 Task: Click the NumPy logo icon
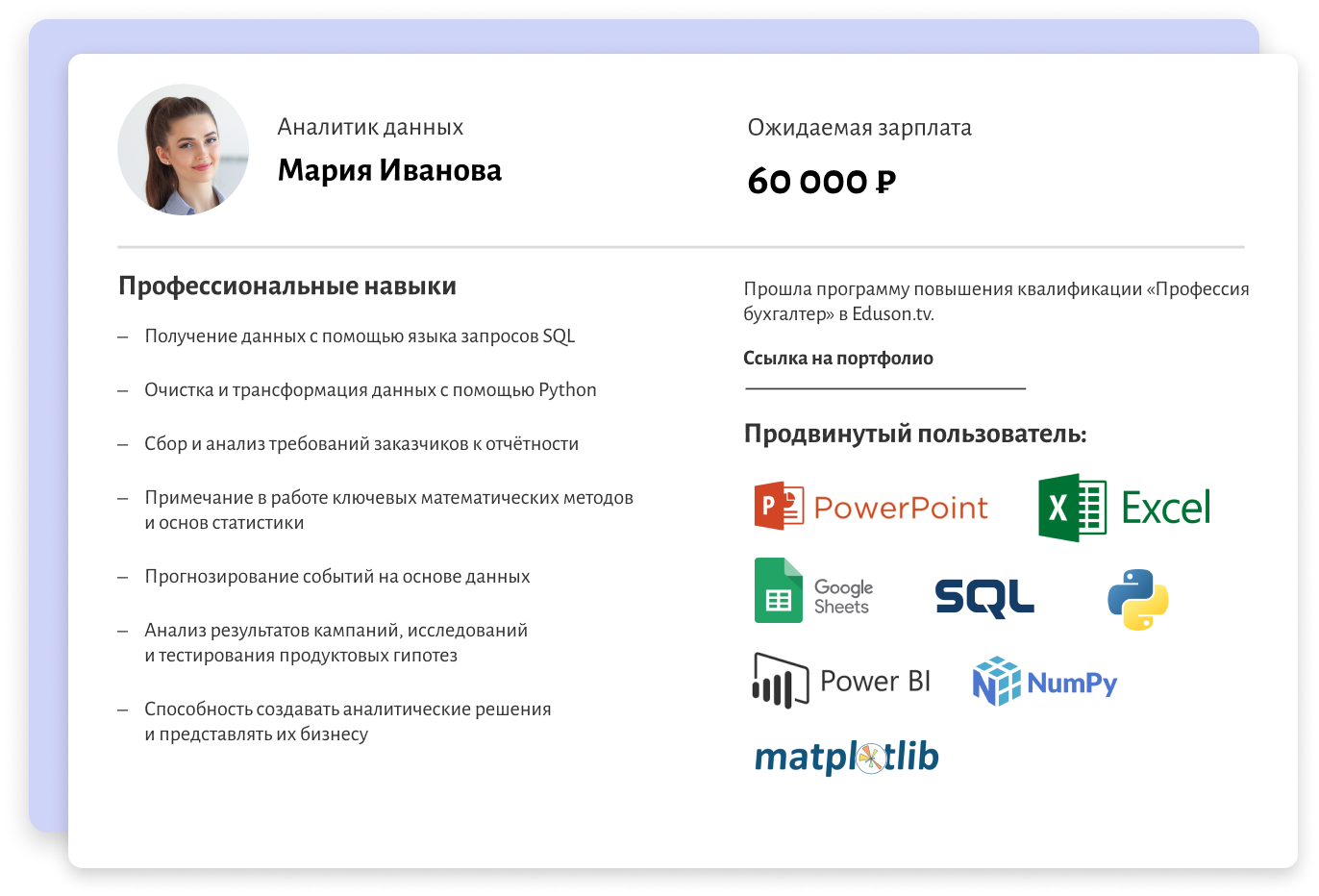[996, 682]
